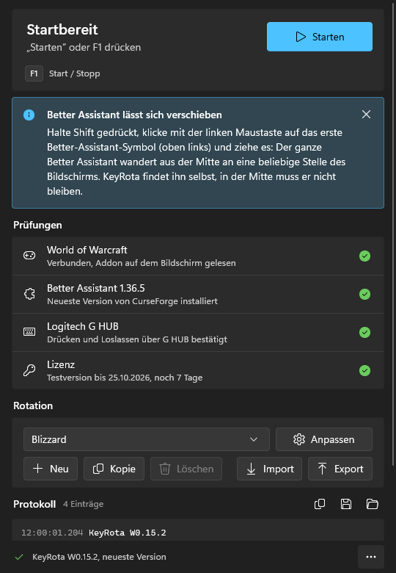Click 'Drücken und Loslassen über G HUB bestätigt'
The height and width of the screenshot is (573, 396).
coord(137,339)
